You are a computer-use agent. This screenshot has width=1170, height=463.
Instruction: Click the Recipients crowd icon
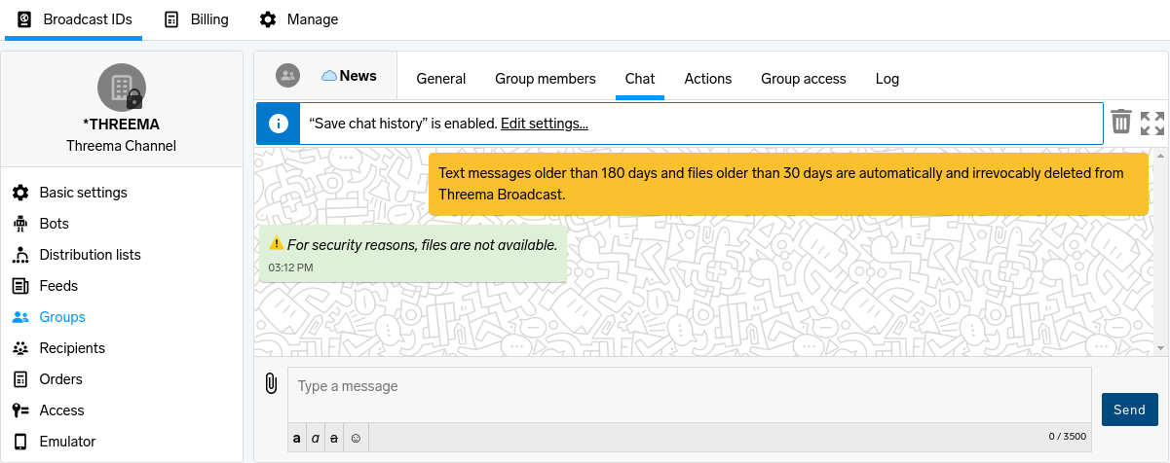19,348
